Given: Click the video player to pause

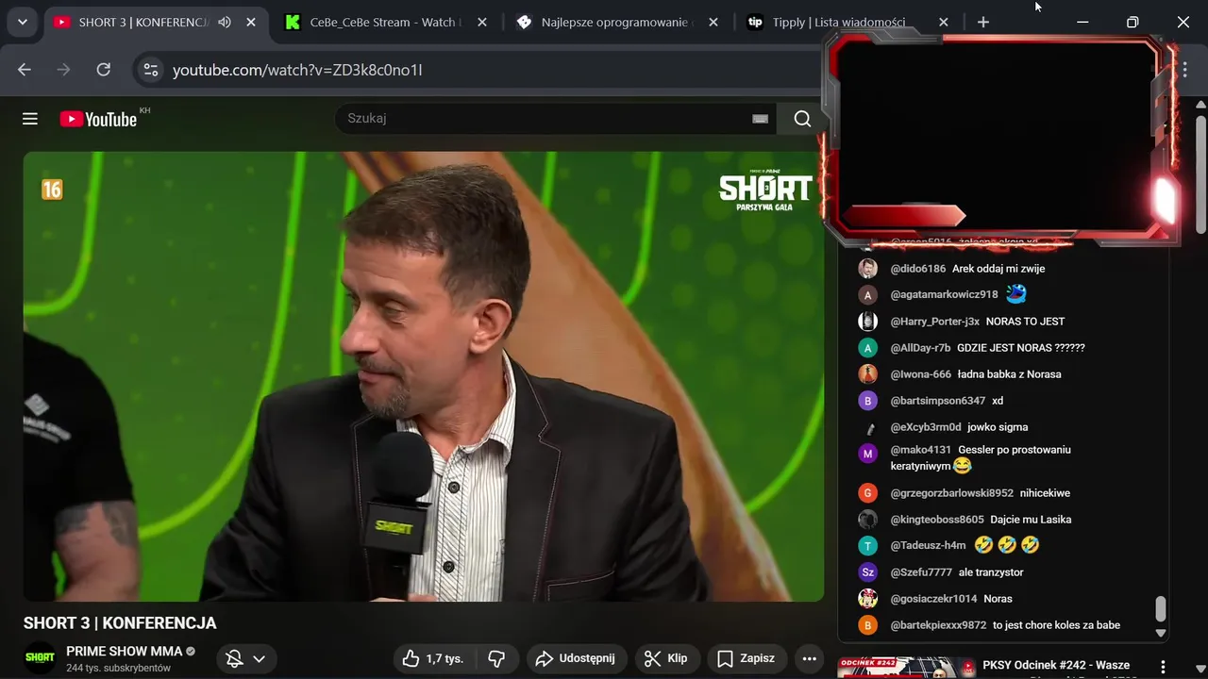Looking at the screenshot, I should [x=424, y=376].
